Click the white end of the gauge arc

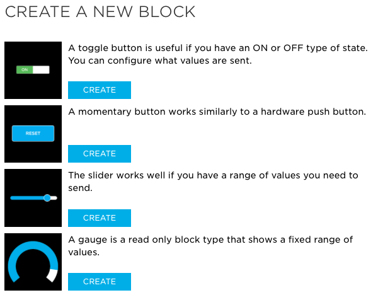52,275
